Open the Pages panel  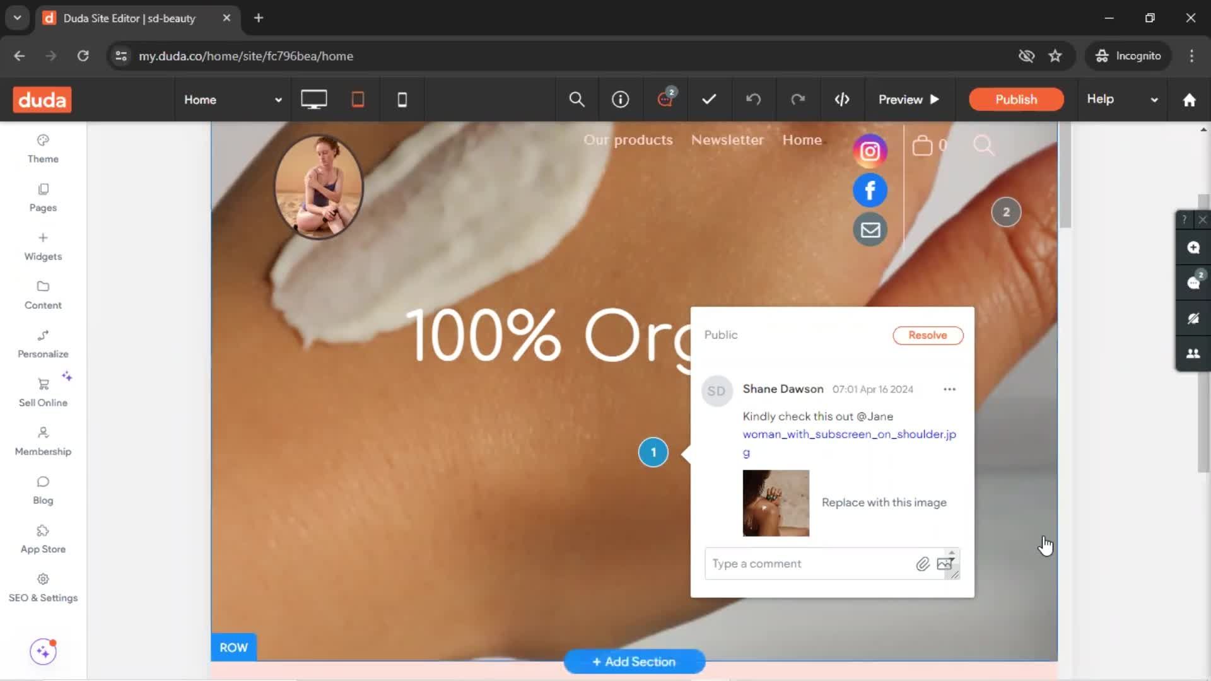(x=43, y=197)
